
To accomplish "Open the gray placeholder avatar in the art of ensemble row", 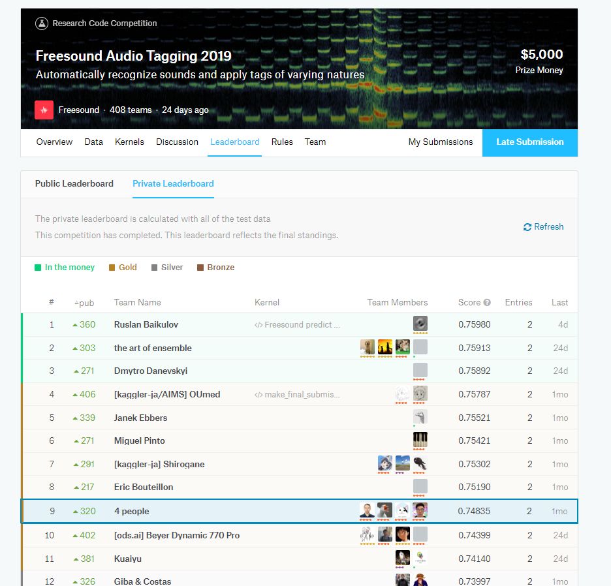I will (x=420, y=347).
